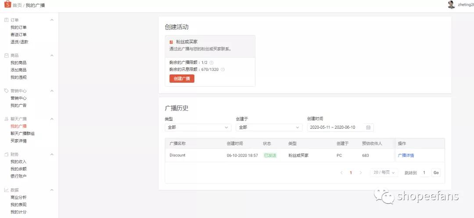Open the 类型 dropdown filter
This screenshot has height=218, width=474.
tap(198, 127)
